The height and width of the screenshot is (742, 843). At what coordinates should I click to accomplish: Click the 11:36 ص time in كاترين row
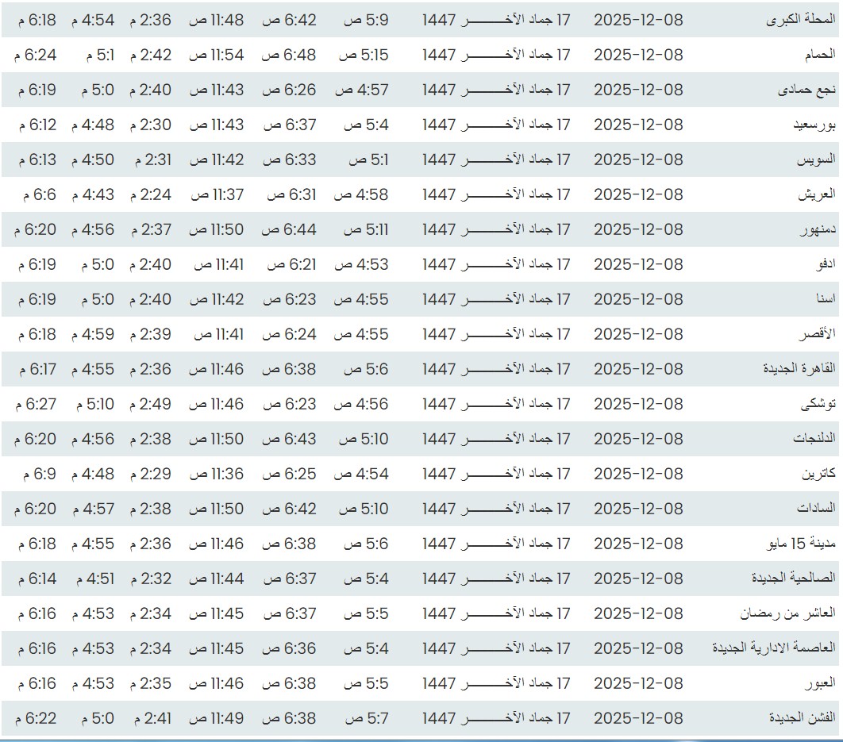pyautogui.click(x=216, y=474)
